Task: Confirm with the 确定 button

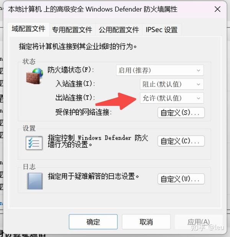Action: coord(93,222)
